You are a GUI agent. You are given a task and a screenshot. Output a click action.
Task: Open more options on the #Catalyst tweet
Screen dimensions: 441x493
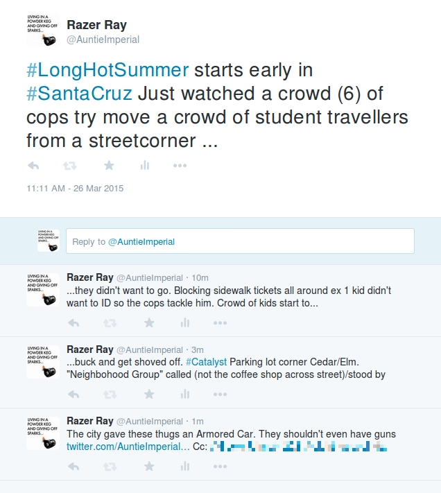coord(220,394)
